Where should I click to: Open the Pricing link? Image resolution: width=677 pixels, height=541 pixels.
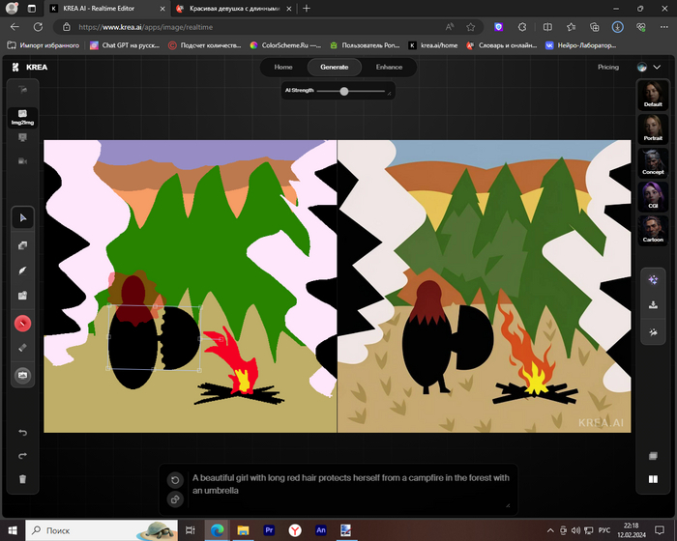(608, 68)
